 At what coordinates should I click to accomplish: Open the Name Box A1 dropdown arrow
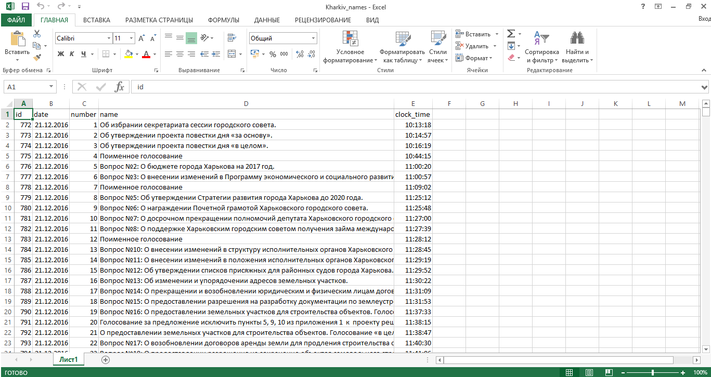pos(51,87)
